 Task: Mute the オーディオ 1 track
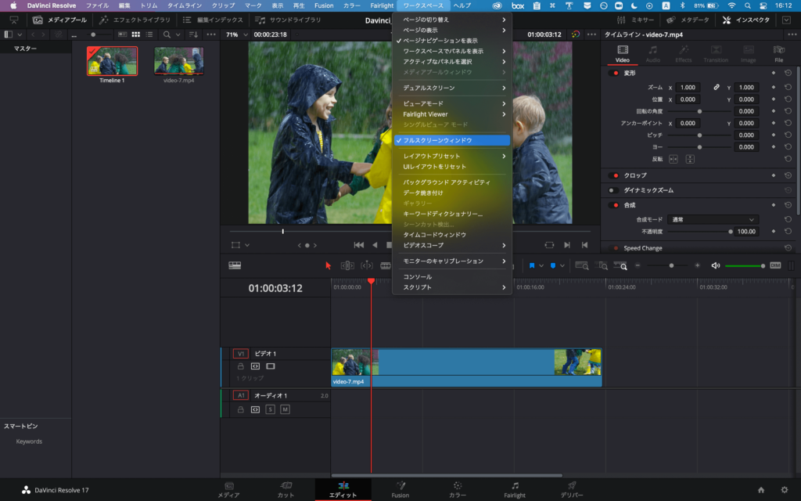pyautogui.click(x=285, y=409)
